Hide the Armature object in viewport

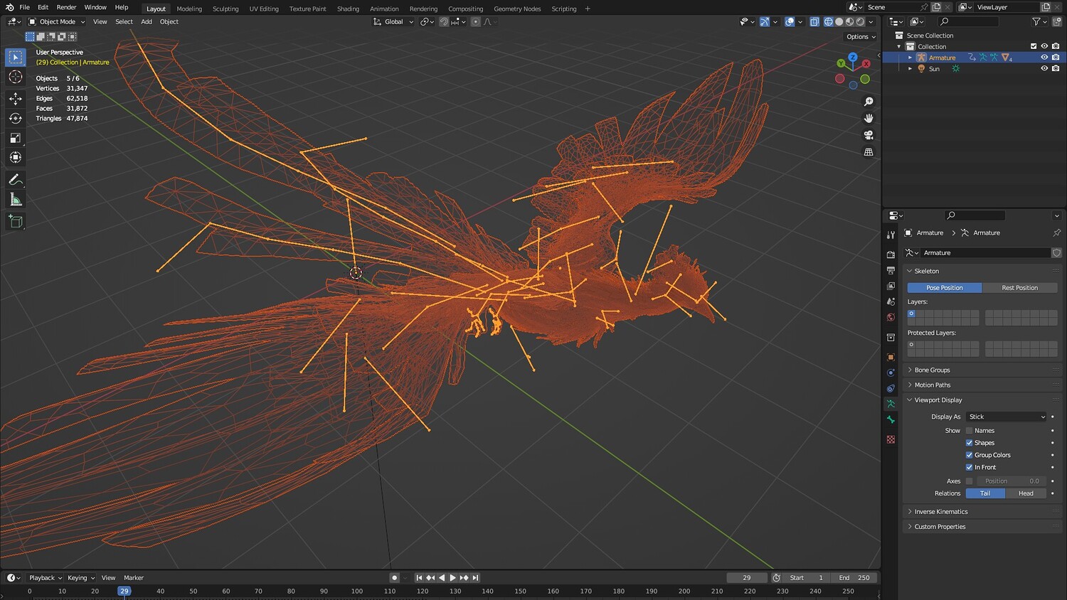[x=1044, y=58]
